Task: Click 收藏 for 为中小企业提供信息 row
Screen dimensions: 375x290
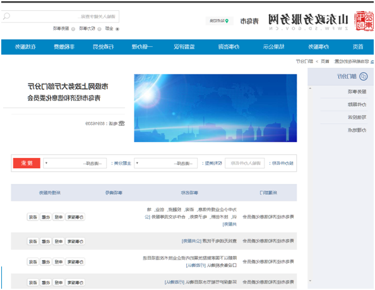Action: 45,217
